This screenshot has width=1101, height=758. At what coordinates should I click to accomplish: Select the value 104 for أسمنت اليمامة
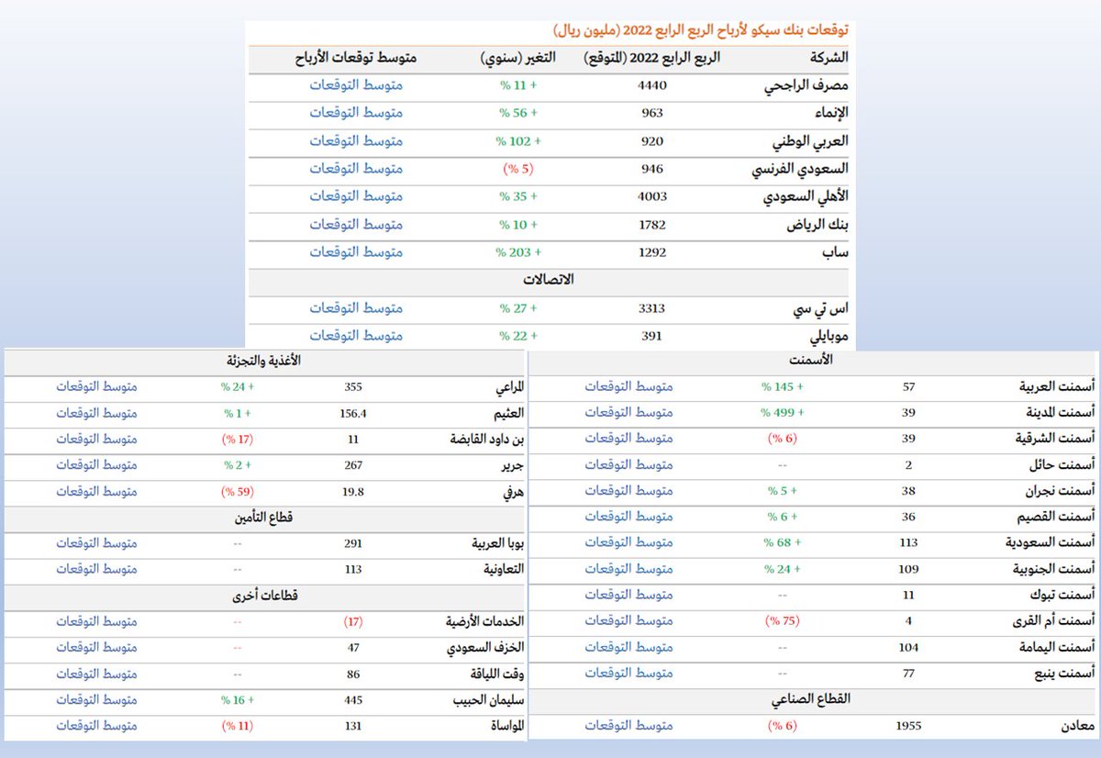pos(907,647)
